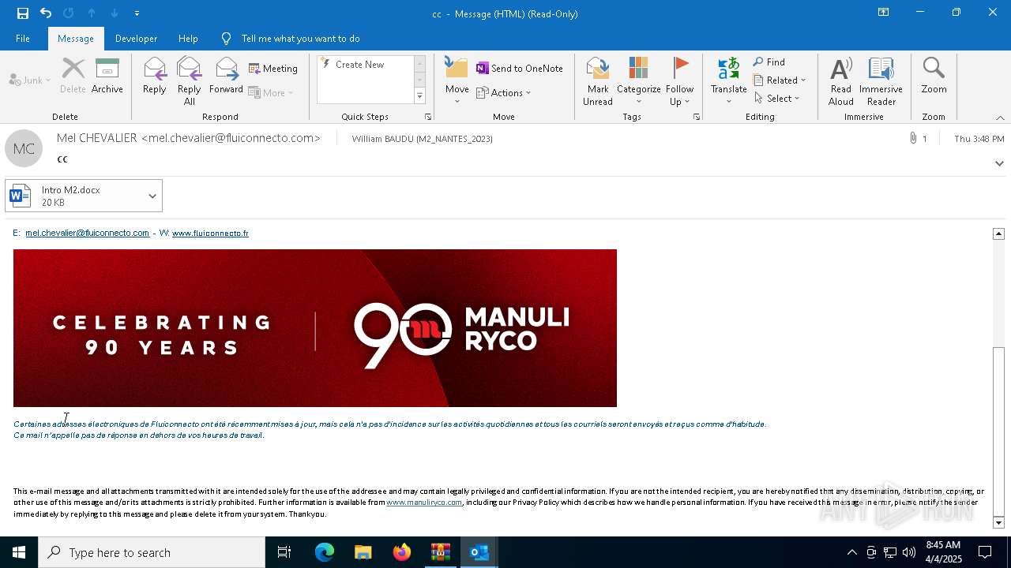Open Customize Quick Access Toolbar dropdown
The image size is (1011, 568).
click(x=137, y=13)
